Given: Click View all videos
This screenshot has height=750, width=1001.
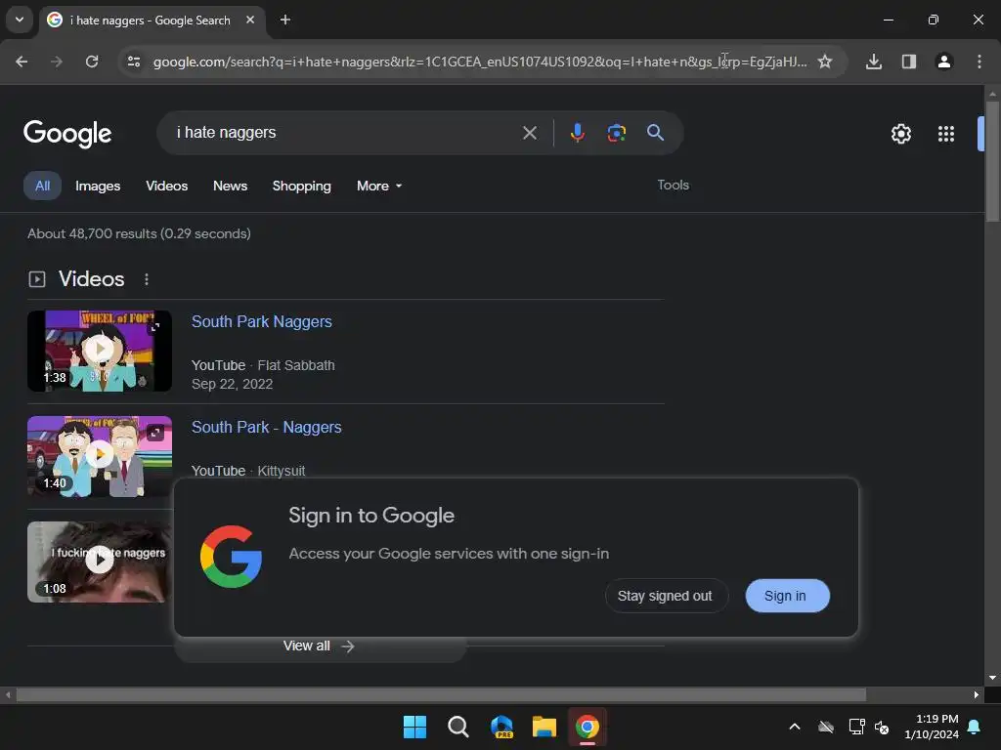Looking at the screenshot, I should click(x=320, y=646).
